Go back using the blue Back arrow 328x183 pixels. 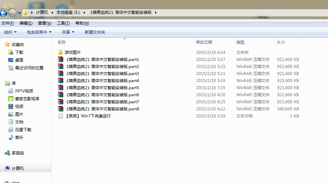3,13
